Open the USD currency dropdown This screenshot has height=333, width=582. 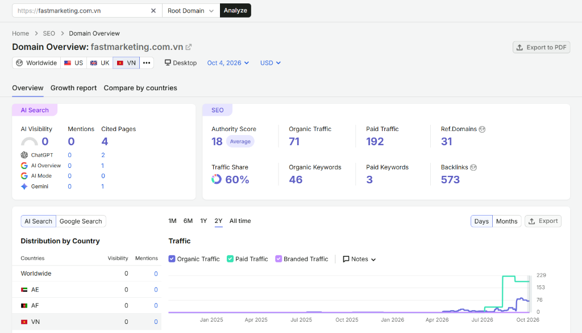pos(270,63)
